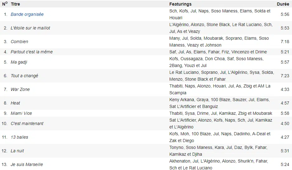Image resolution: width=292 pixels, height=170 pixels.
Task: Click the "Titre" column header
Action: tap(15, 4)
